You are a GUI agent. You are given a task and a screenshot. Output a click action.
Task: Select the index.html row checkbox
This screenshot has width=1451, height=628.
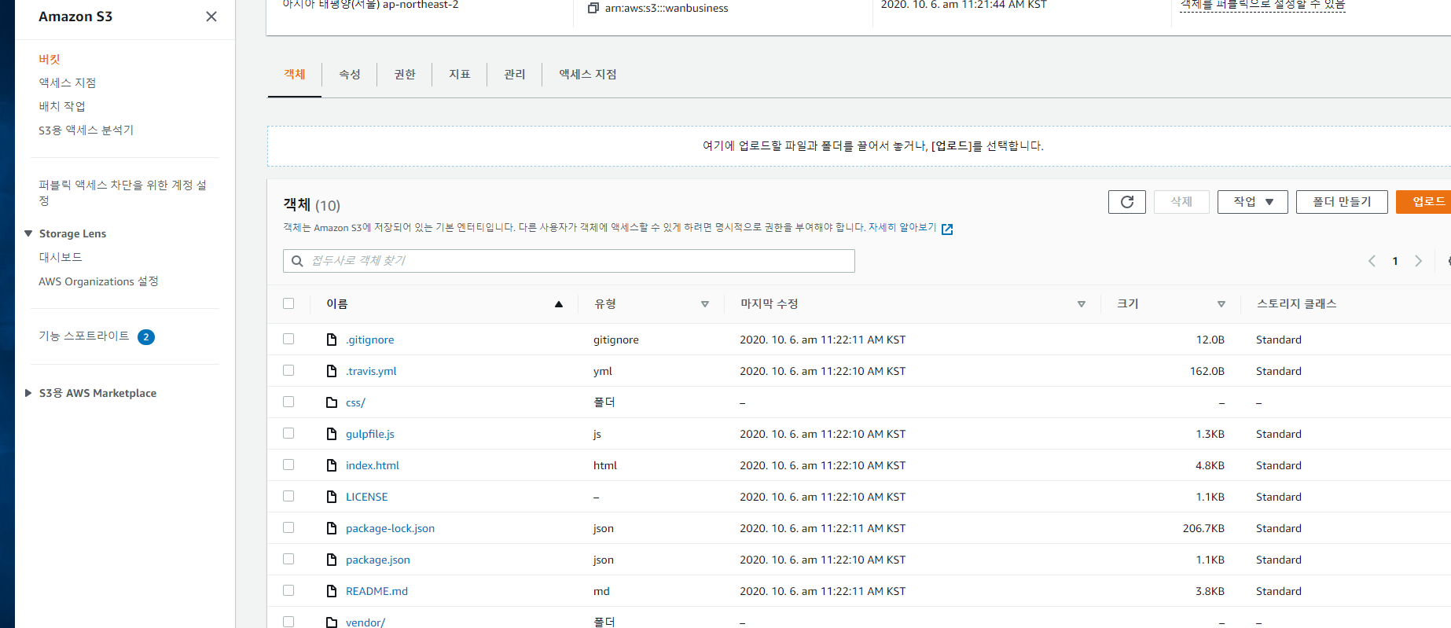(x=288, y=465)
